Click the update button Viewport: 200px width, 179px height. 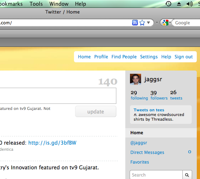point(96,111)
